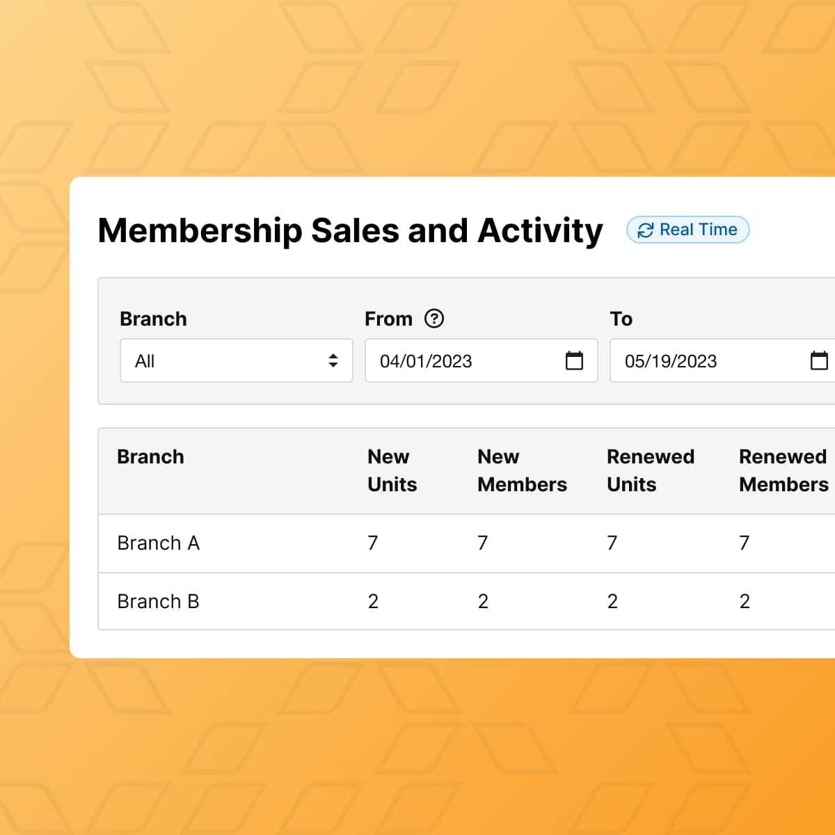Click the calendar icon for From date
The image size is (835, 835).
573,360
